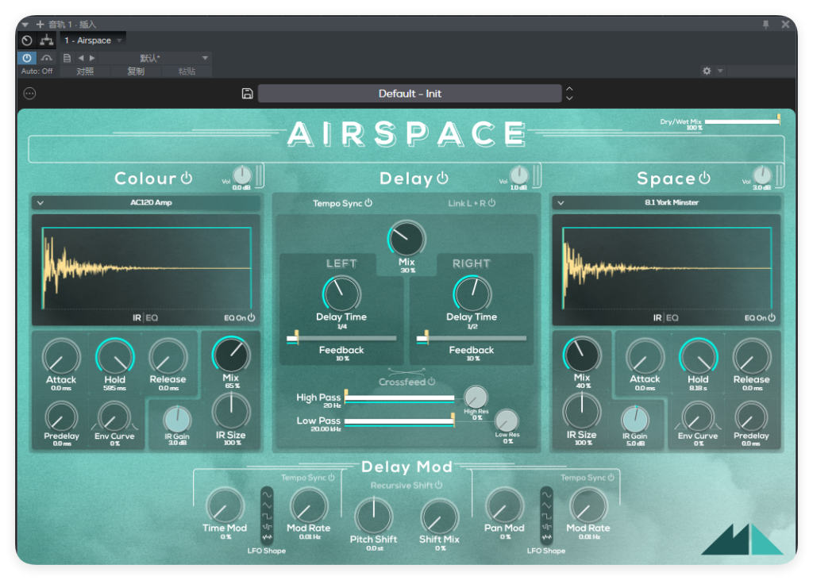The width and height of the screenshot is (813, 580).
Task: Click the Colour Vol knob
Action: pyautogui.click(x=241, y=175)
